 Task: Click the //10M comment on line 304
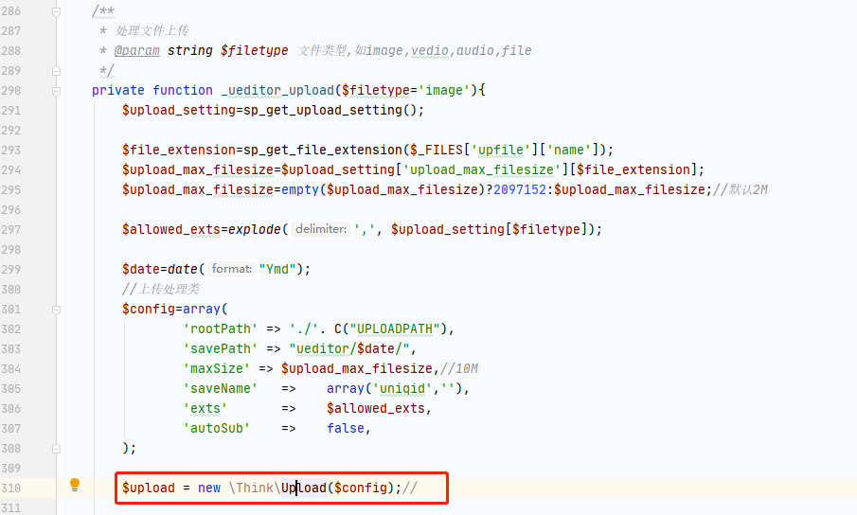[459, 368]
